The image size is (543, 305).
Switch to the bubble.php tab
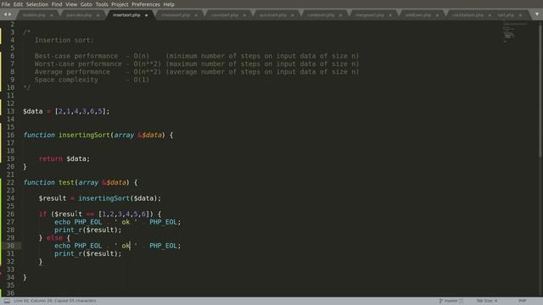click(34, 15)
